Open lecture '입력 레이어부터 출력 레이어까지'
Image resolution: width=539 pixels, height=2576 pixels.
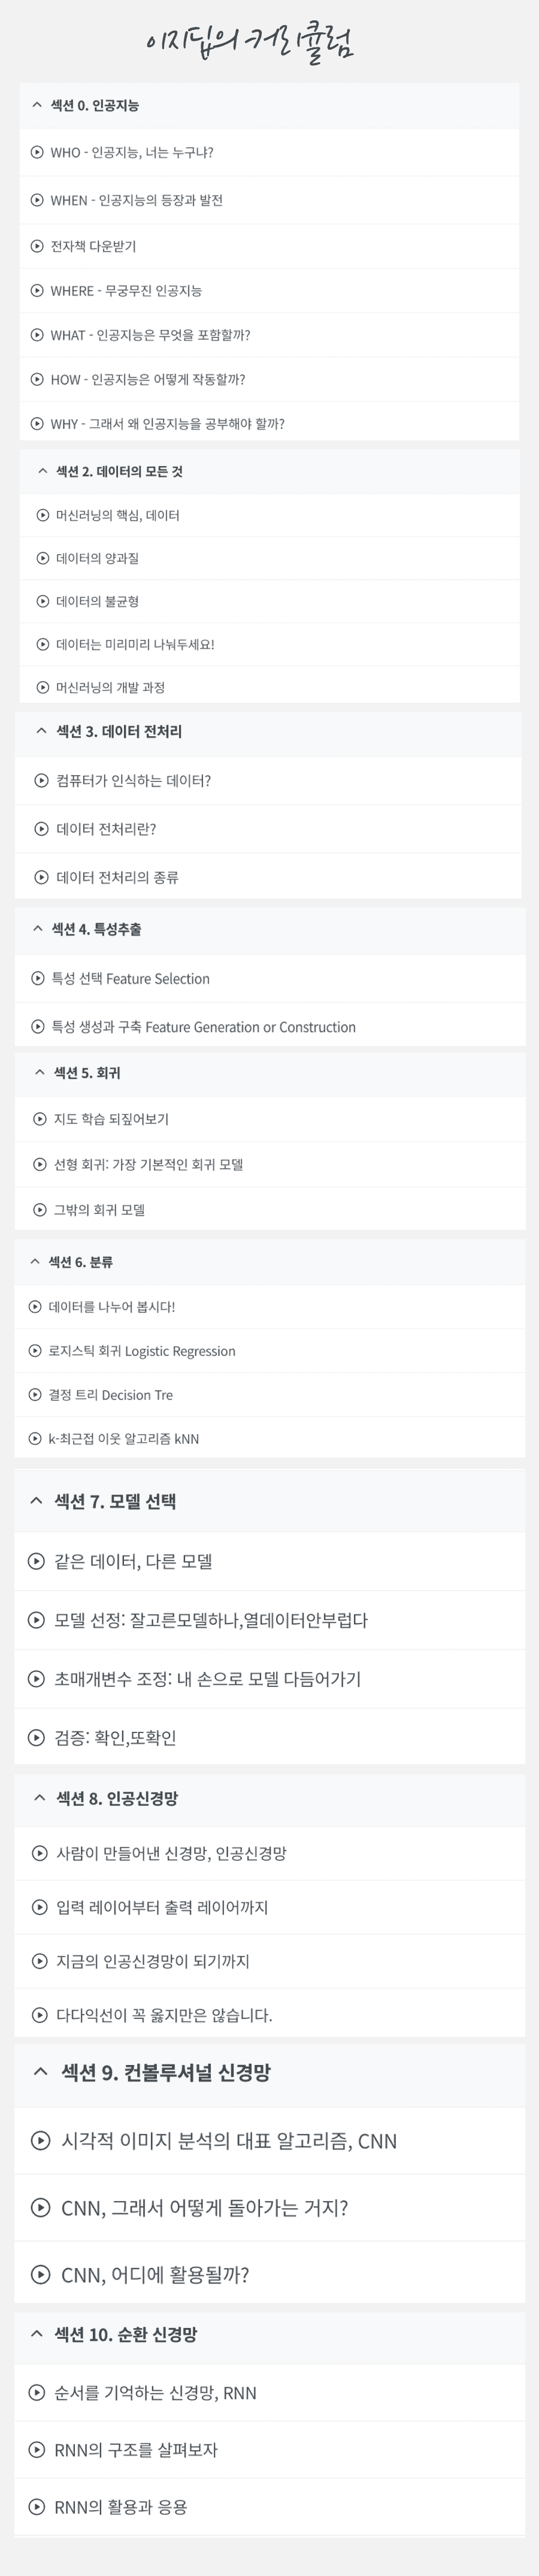(x=162, y=1907)
